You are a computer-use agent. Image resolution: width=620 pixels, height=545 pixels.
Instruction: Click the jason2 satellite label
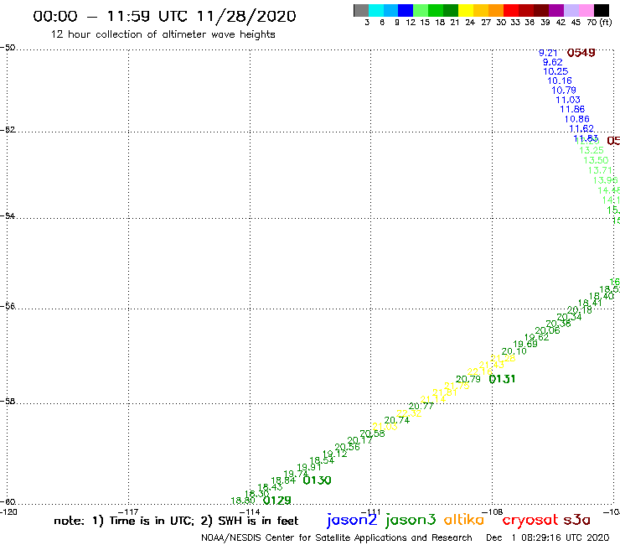point(352,521)
